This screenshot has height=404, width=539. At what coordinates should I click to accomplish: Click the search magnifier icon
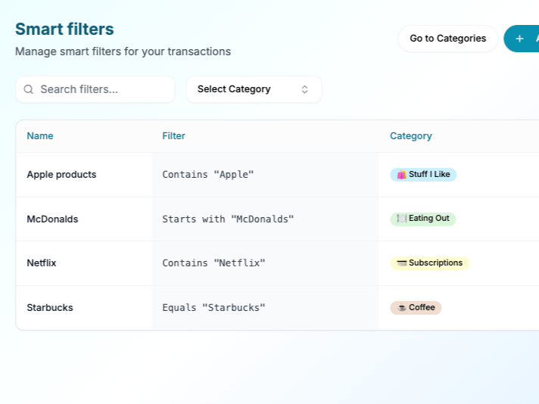pyautogui.click(x=29, y=89)
